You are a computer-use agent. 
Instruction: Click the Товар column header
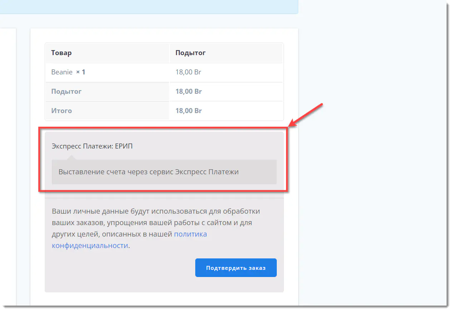[x=62, y=53]
